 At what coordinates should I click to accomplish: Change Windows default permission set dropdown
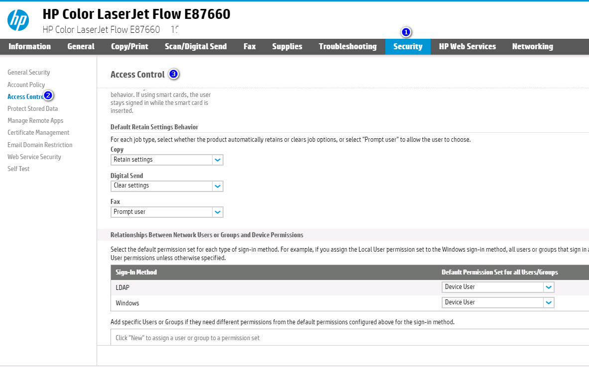click(497, 302)
